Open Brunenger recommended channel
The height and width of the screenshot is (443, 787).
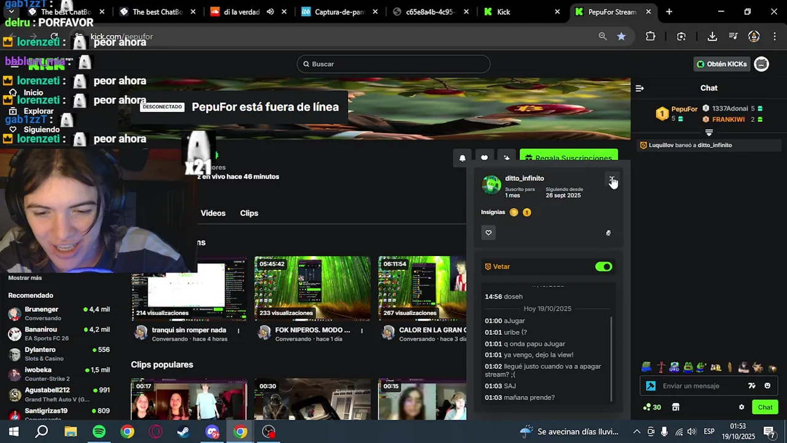pos(59,313)
